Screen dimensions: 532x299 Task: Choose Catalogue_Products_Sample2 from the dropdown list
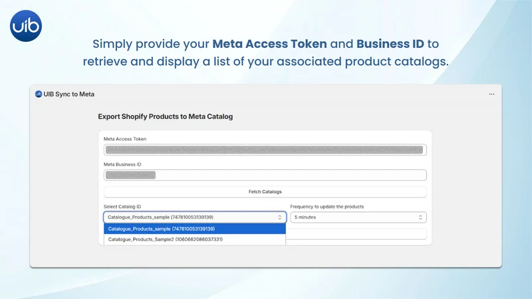coord(195,239)
